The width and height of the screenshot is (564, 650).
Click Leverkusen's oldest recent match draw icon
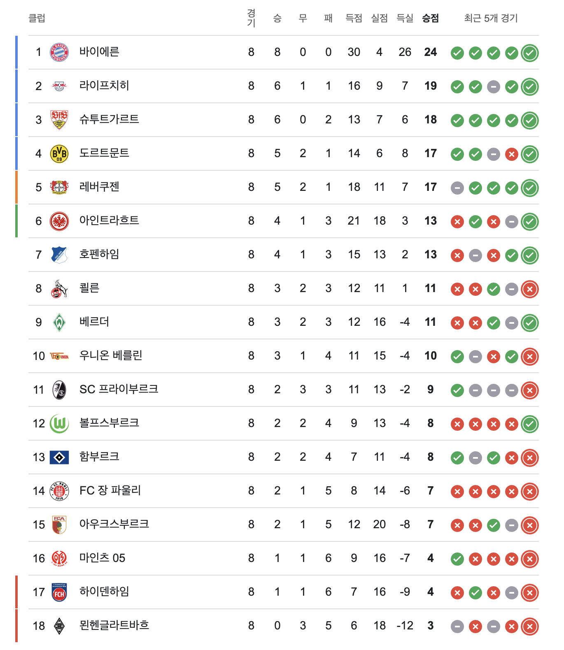click(457, 188)
